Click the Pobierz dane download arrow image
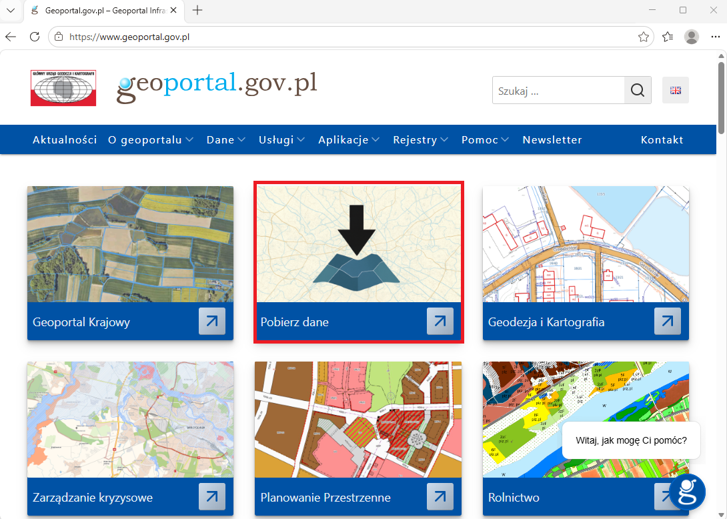The image size is (727, 519). pyautogui.click(x=358, y=244)
